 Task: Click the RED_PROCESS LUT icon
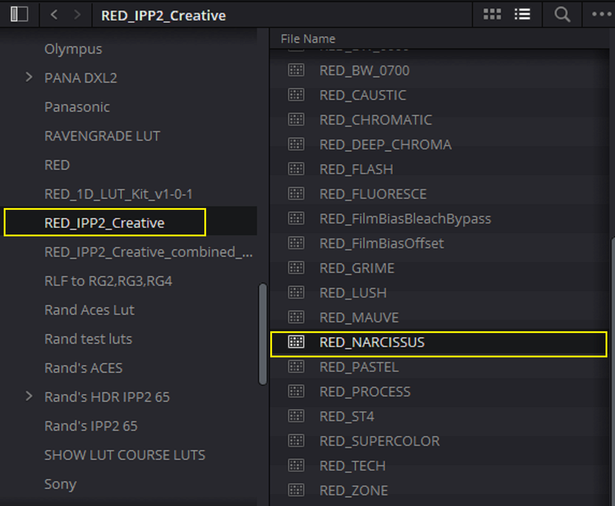[296, 391]
